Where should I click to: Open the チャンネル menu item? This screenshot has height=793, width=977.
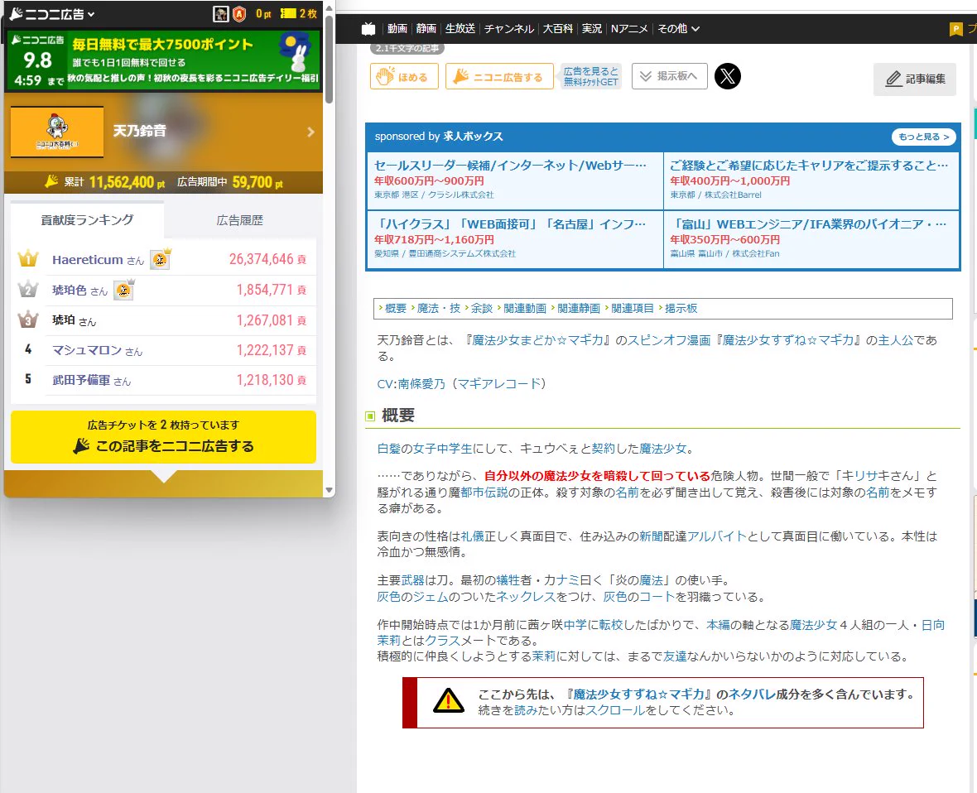pyautogui.click(x=509, y=29)
